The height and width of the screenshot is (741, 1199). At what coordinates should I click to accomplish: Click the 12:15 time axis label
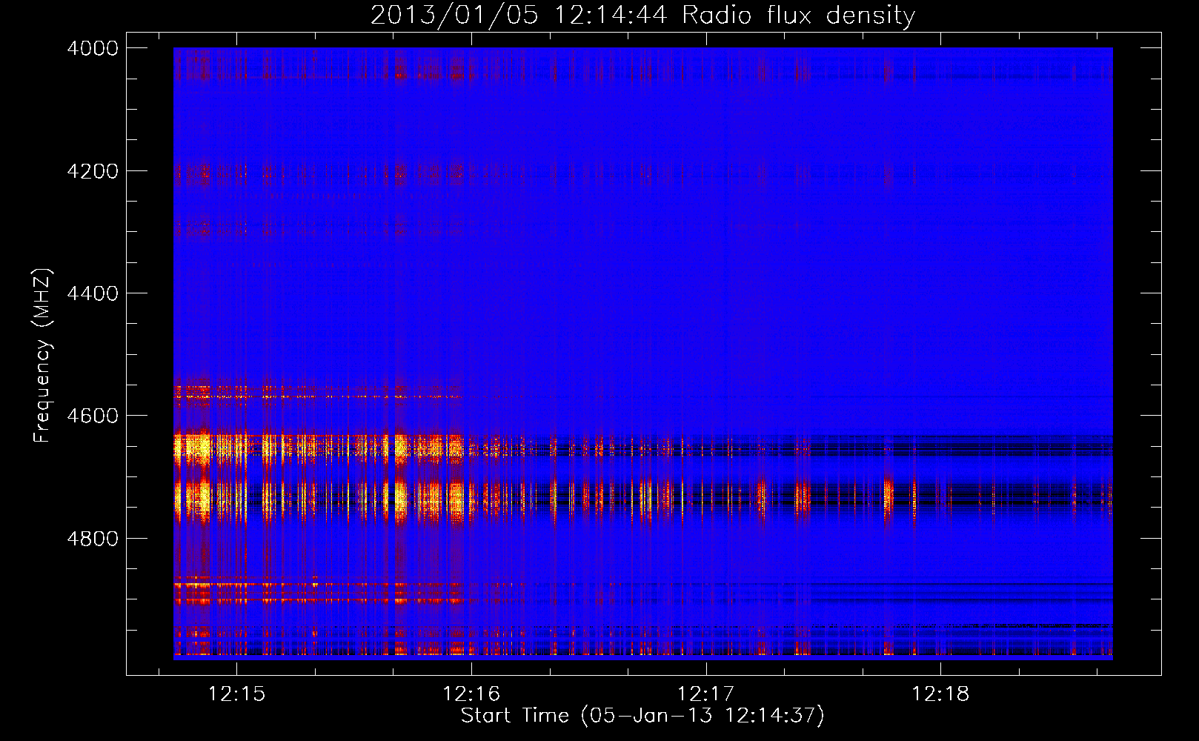click(236, 694)
